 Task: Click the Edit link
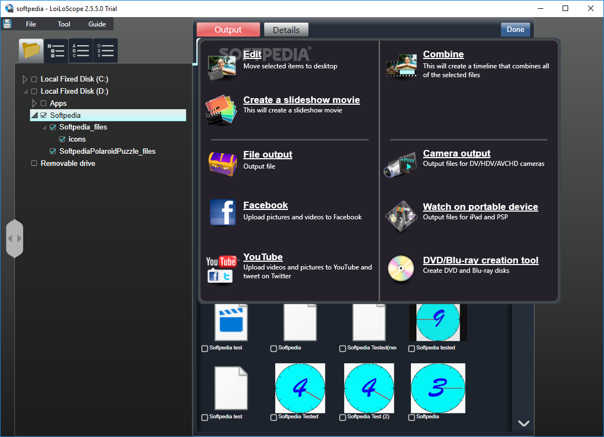click(x=252, y=54)
